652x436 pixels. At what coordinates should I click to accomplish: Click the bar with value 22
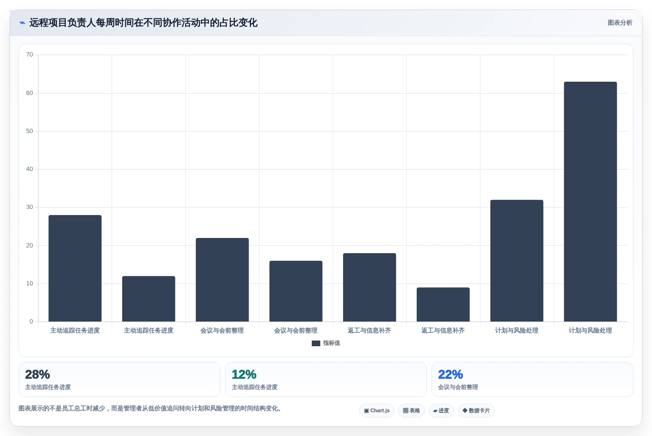pyautogui.click(x=222, y=280)
